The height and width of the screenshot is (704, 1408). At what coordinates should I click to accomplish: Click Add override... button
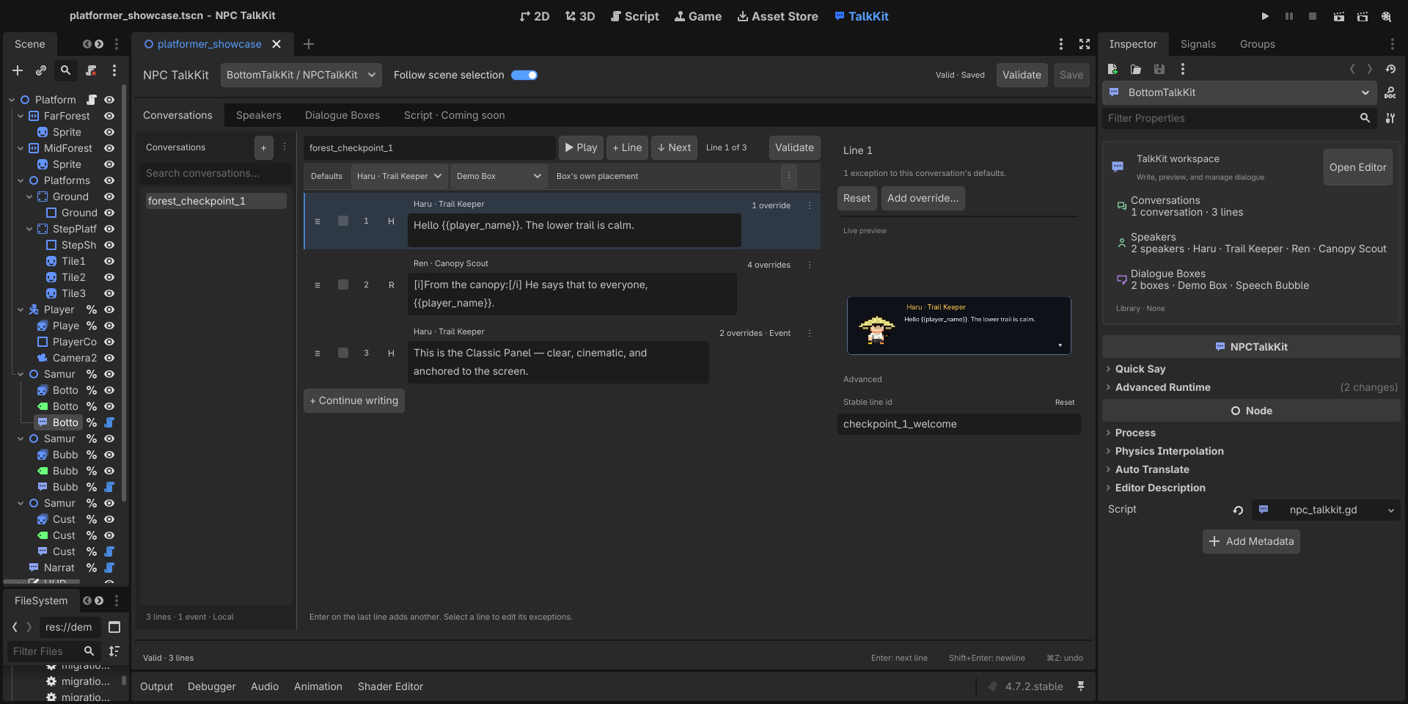click(x=923, y=198)
